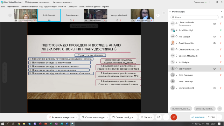This screenshot has width=224, height=126.
Task: Open more options in the meeting control bar
Action: [166, 117]
